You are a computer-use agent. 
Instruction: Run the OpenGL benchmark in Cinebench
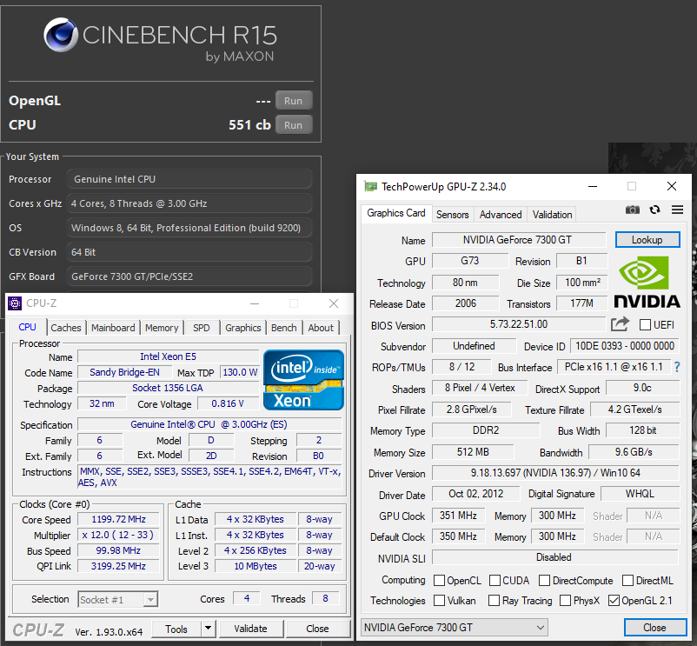(x=294, y=101)
